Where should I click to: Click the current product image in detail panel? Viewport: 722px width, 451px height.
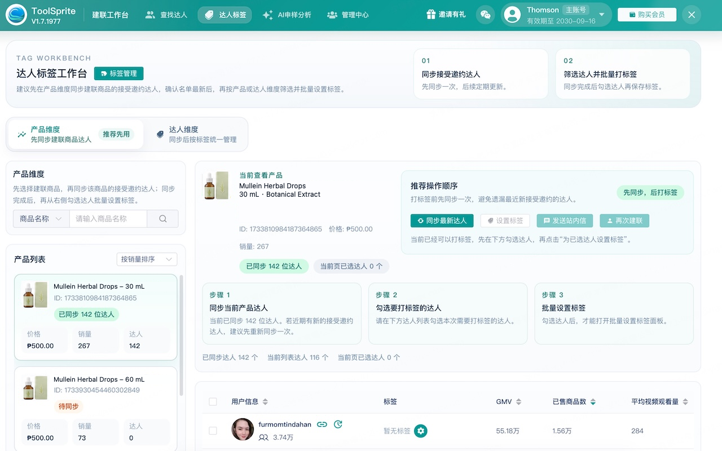[216, 185]
